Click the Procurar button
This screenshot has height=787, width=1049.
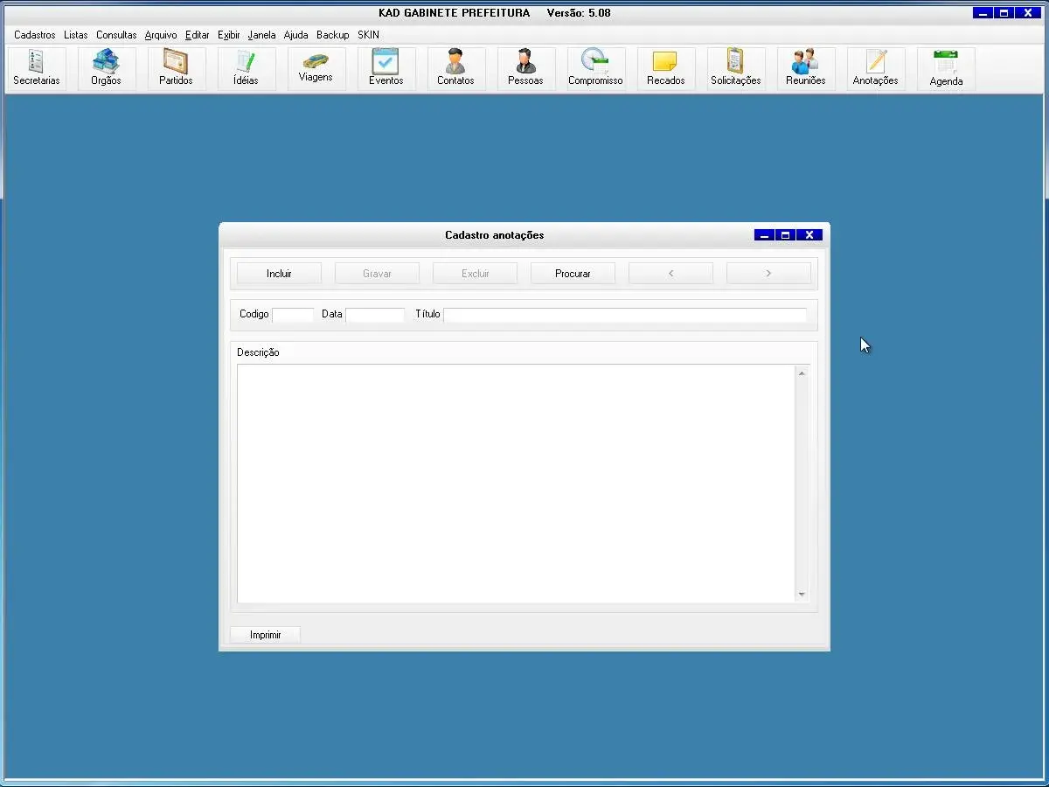point(573,274)
